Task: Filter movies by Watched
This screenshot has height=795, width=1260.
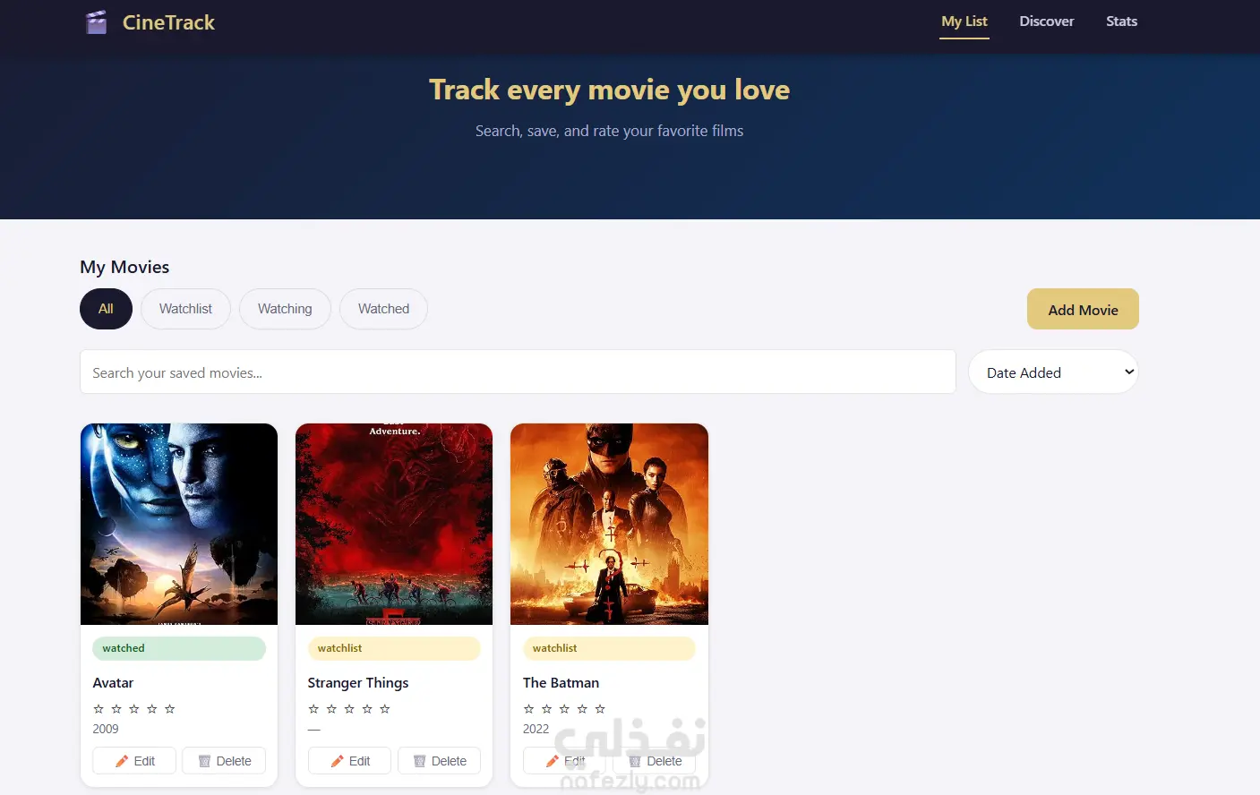Action: click(383, 309)
